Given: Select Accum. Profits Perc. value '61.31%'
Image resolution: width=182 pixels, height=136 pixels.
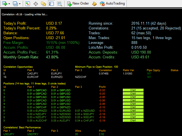Looking at the screenshot, I should [52, 52].
